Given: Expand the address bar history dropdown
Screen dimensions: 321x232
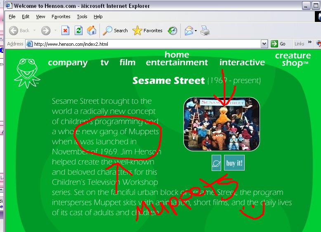Looking at the screenshot, I should [264, 44].
